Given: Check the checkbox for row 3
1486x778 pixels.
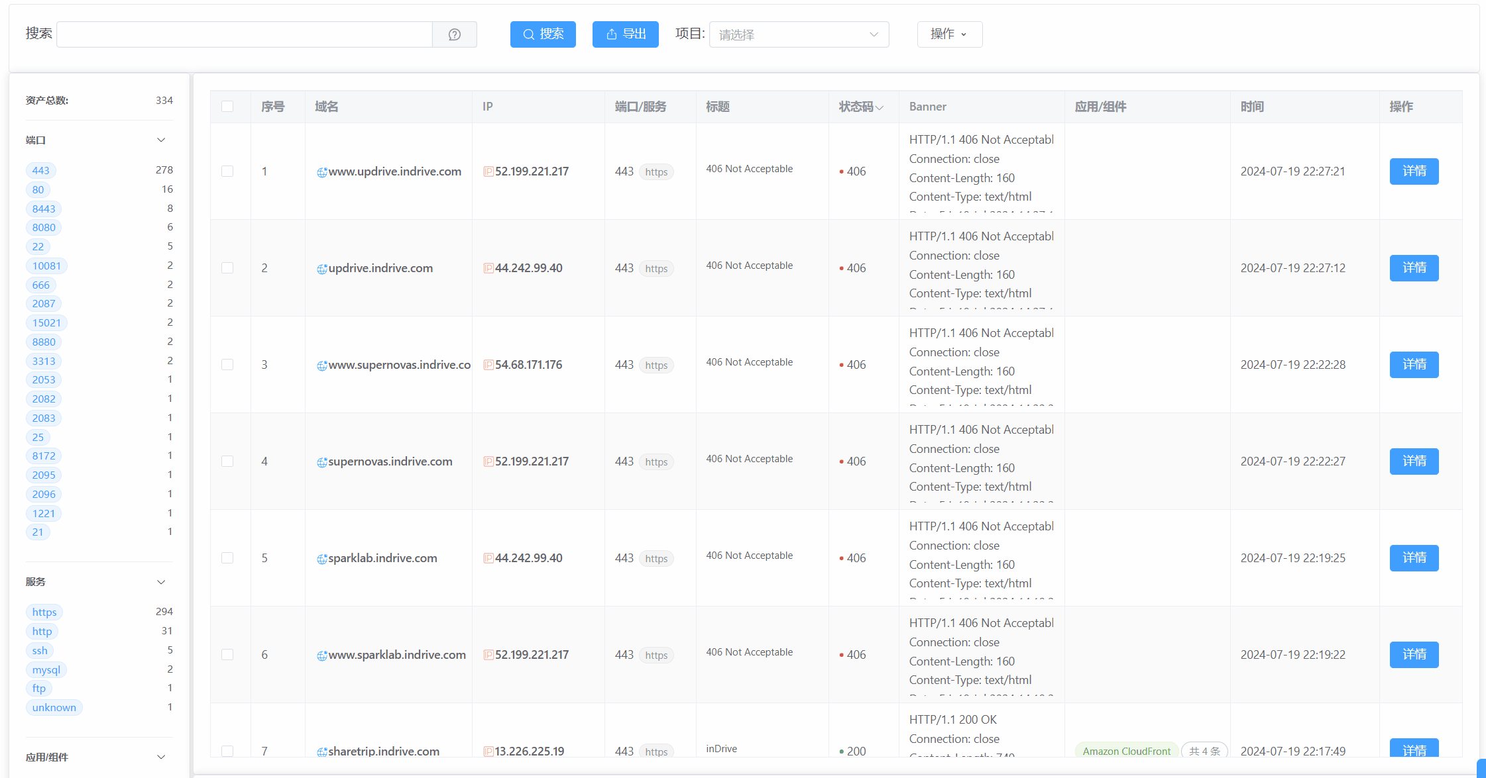Looking at the screenshot, I should click(x=227, y=365).
